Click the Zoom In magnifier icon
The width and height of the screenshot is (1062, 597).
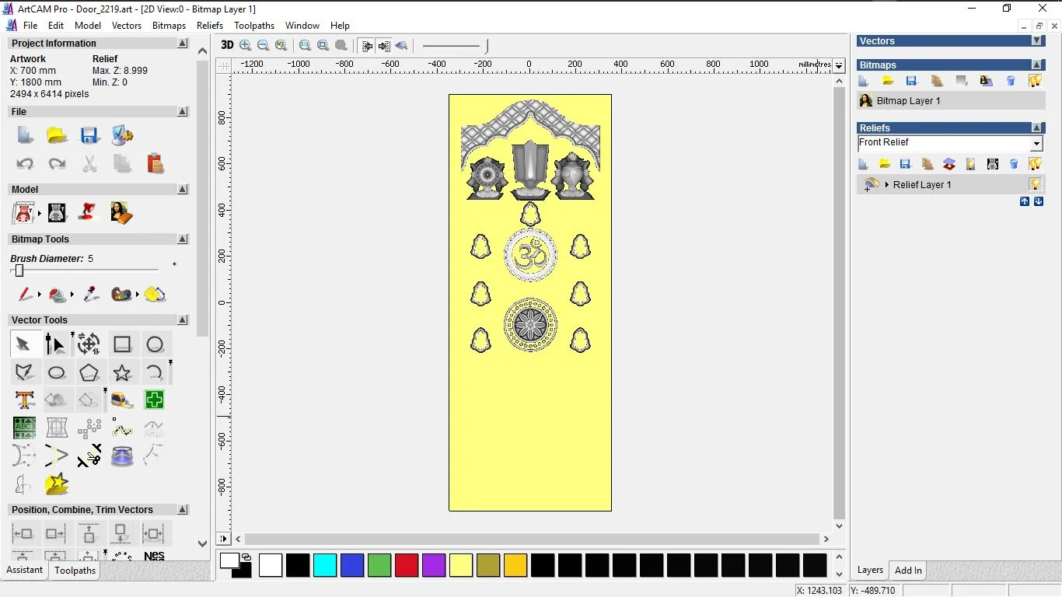pyautogui.click(x=246, y=45)
